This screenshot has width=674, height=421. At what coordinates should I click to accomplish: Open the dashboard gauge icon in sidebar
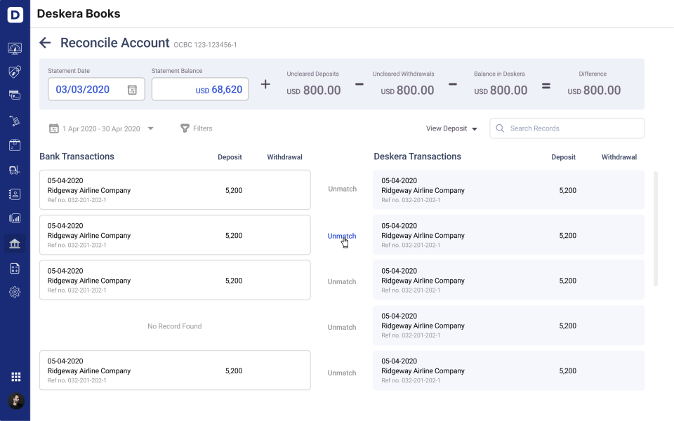click(15, 48)
